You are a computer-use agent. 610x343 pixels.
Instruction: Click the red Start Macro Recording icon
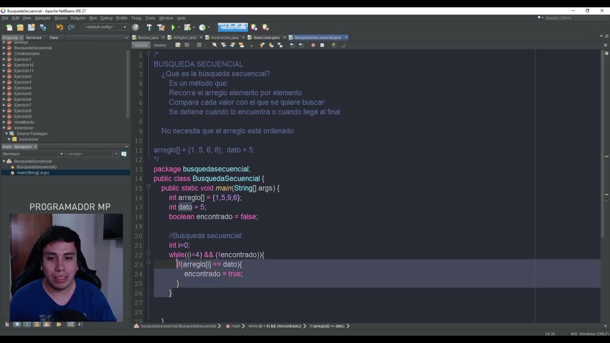click(313, 45)
